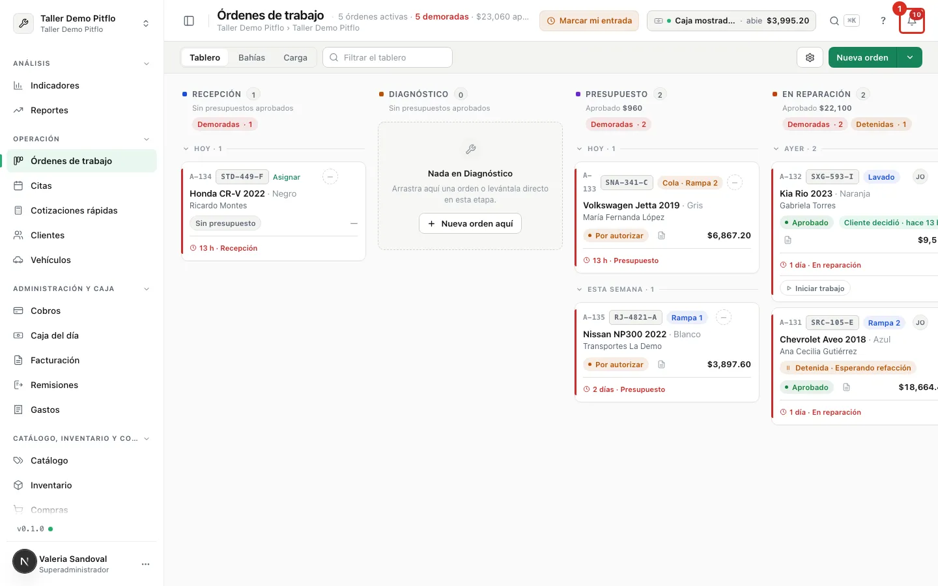938x586 pixels.
Task: Click Iniciar trabajo on Kia Rio card
Action: tap(815, 288)
